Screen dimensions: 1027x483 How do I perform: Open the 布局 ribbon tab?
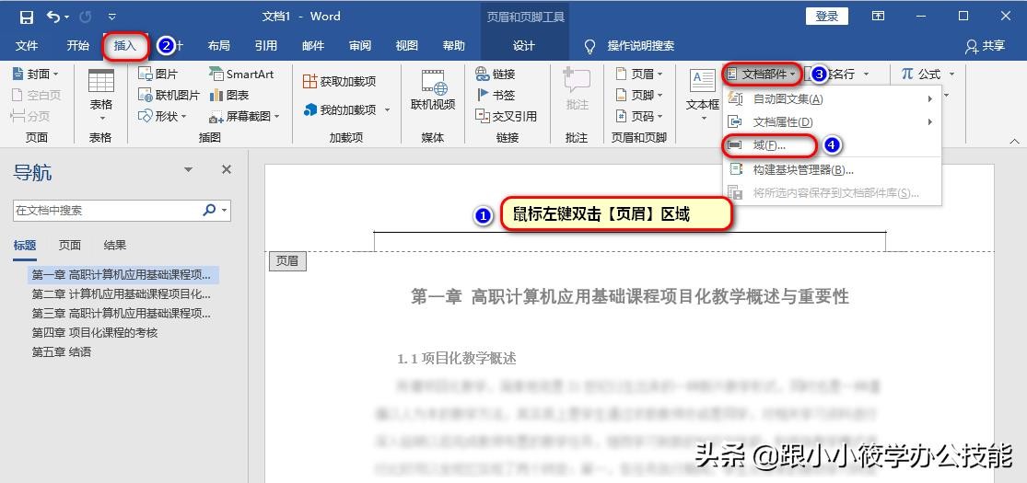pyautogui.click(x=218, y=45)
